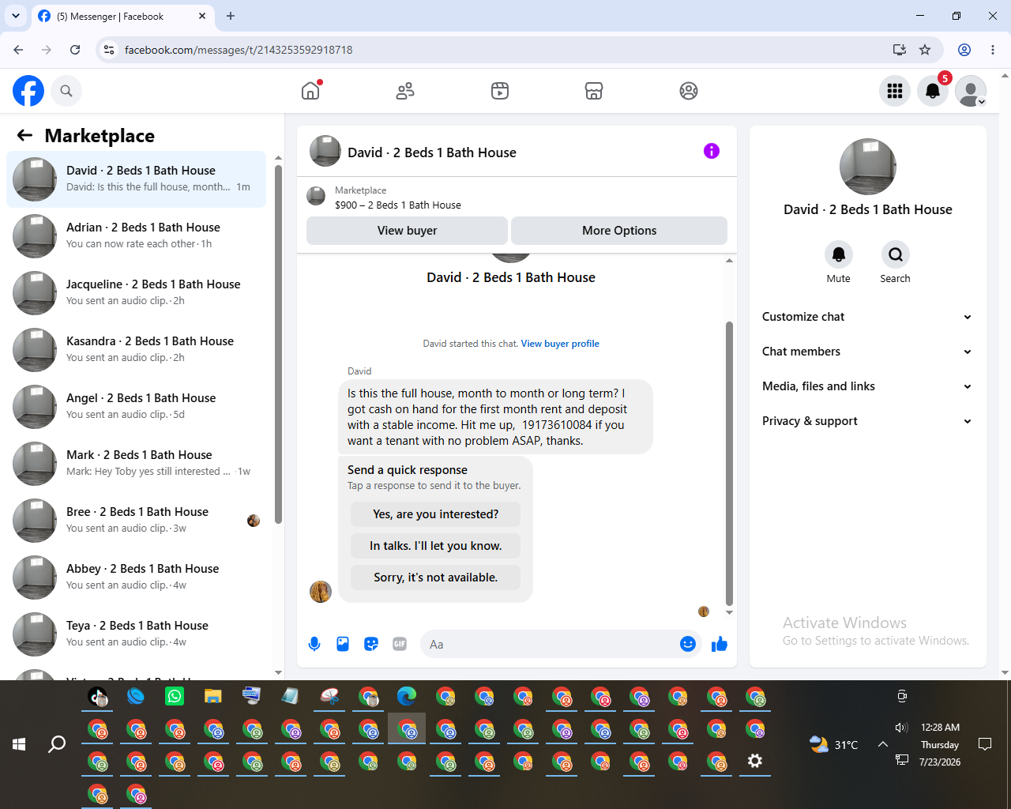Image resolution: width=1011 pixels, height=809 pixels.
Task: Expand Media, files and links section
Action: tap(867, 386)
